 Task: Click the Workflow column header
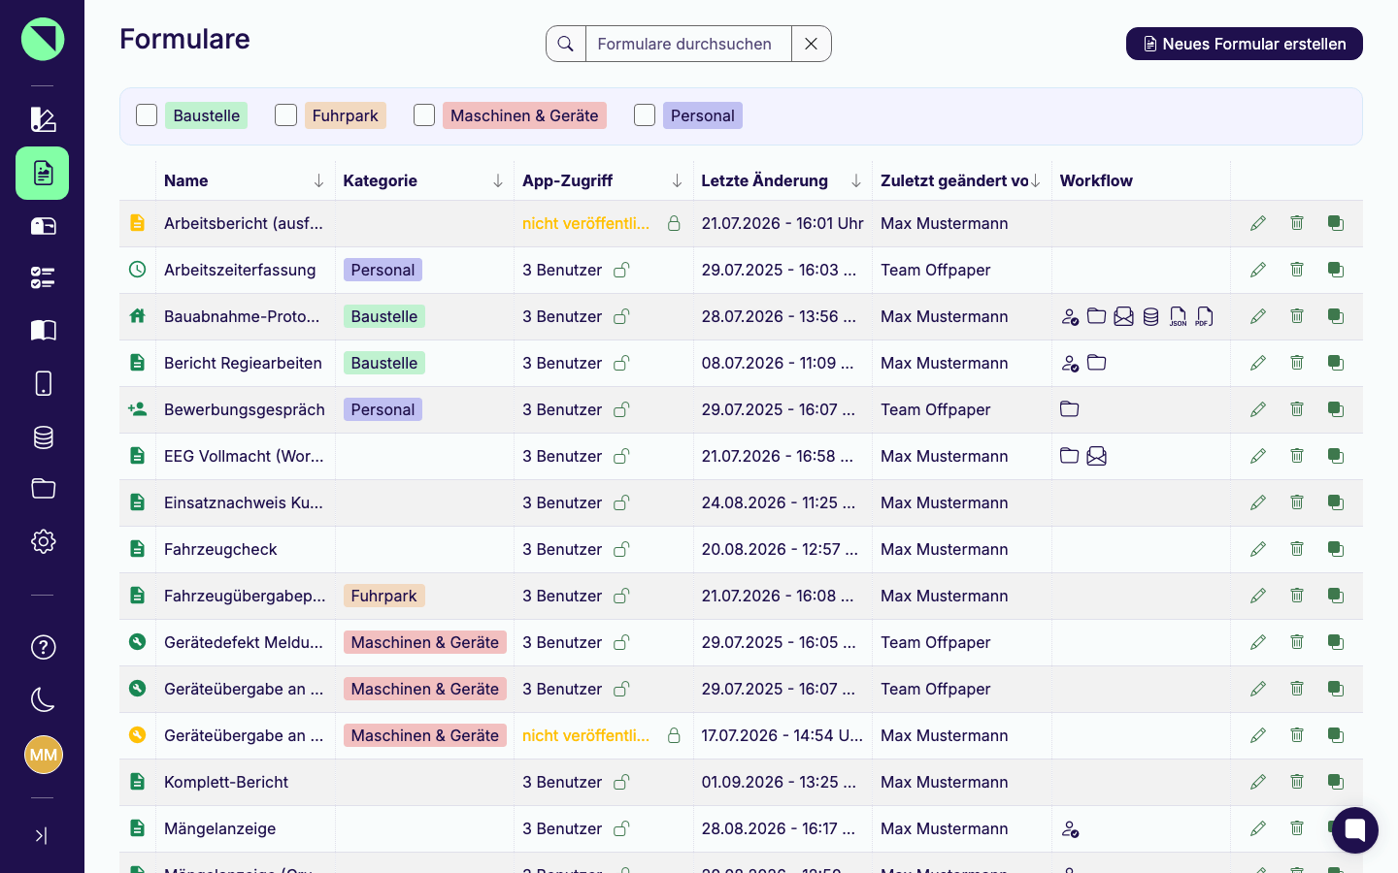[1096, 180]
